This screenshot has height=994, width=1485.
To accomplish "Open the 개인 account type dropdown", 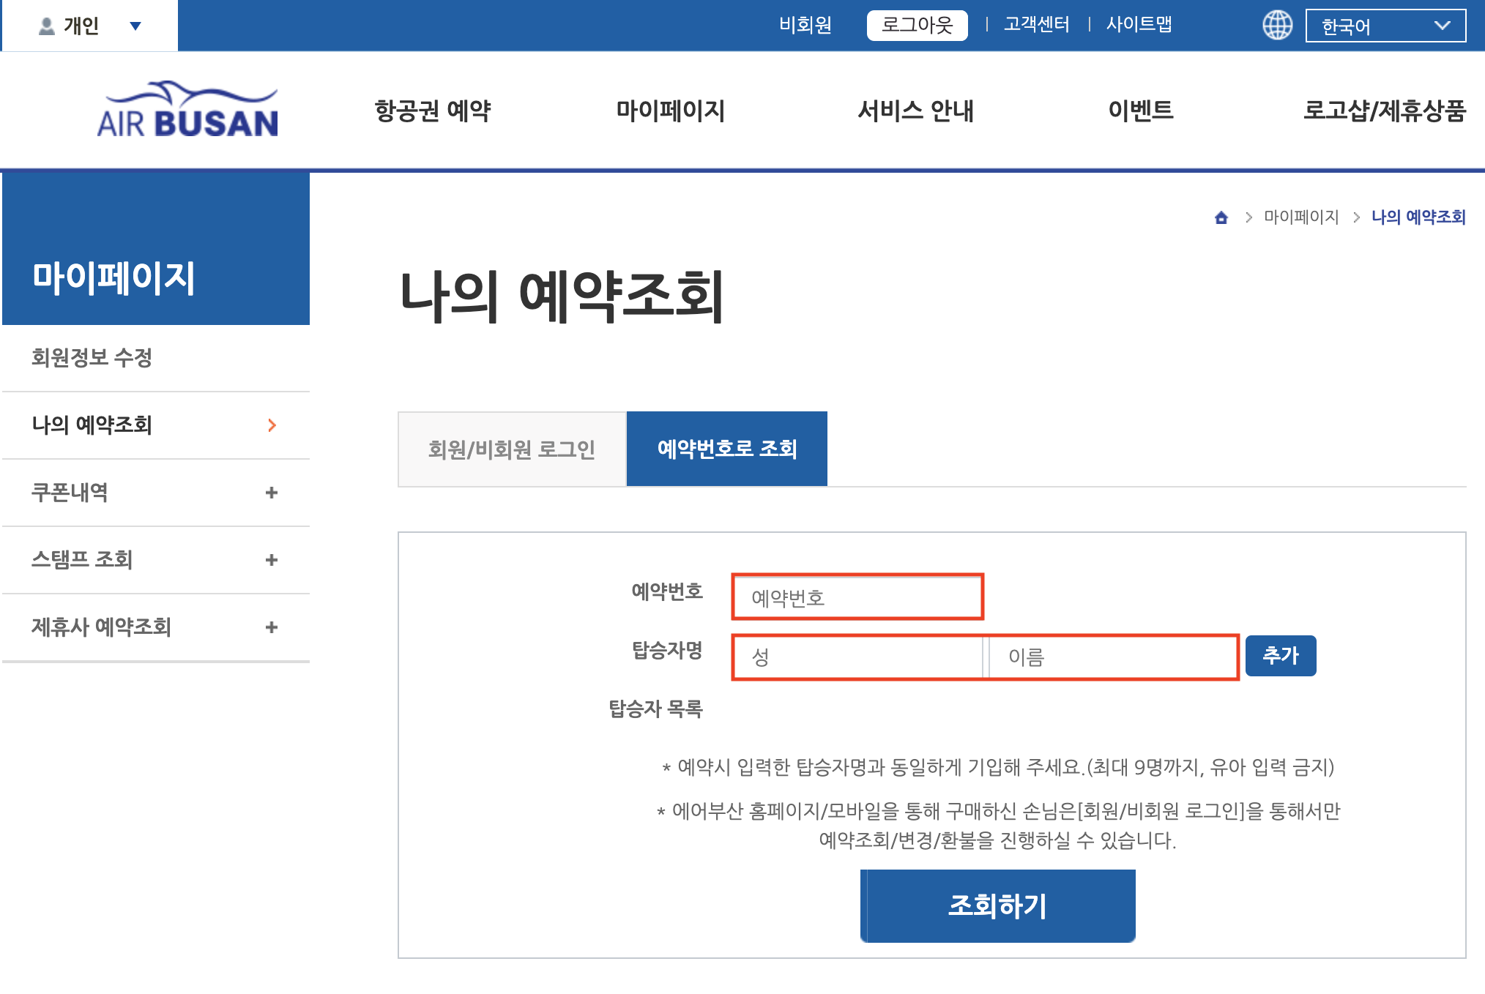I will click(135, 26).
